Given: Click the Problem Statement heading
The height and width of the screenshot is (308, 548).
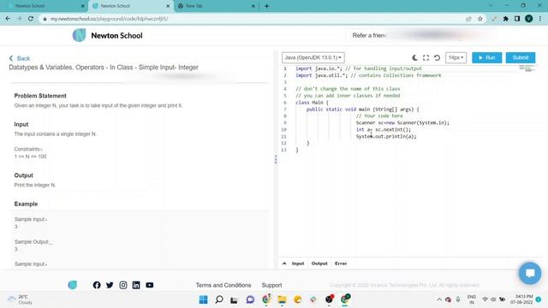Looking at the screenshot, I should 40,96.
